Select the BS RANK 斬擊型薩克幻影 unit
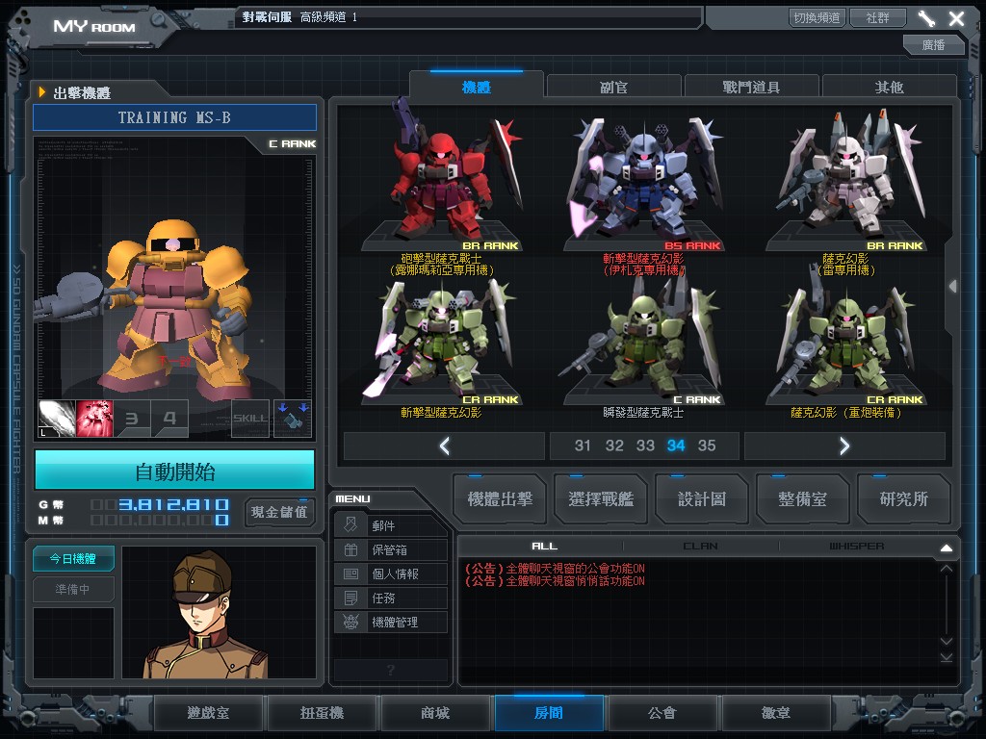986x739 pixels. click(644, 182)
